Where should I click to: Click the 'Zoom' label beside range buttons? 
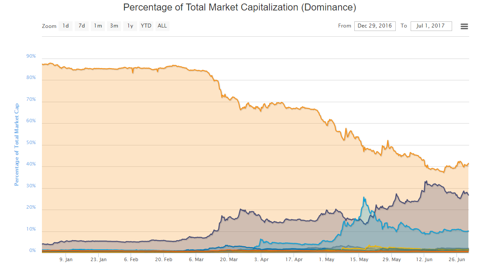[x=49, y=26]
